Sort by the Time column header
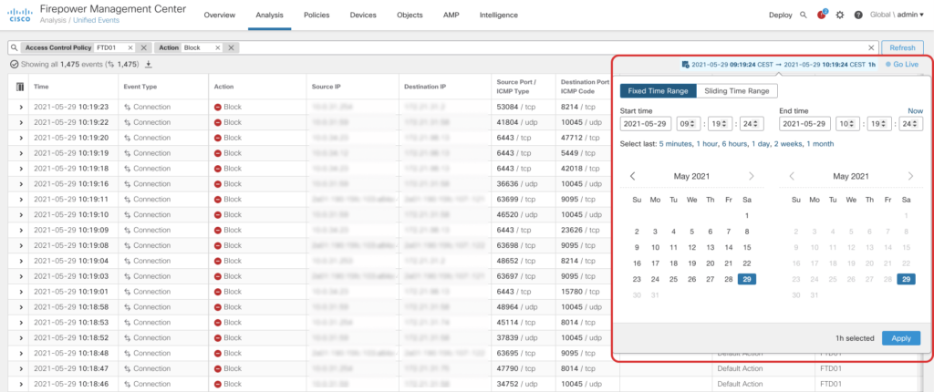Screen dimensions: 934x392 pyautogui.click(x=41, y=87)
